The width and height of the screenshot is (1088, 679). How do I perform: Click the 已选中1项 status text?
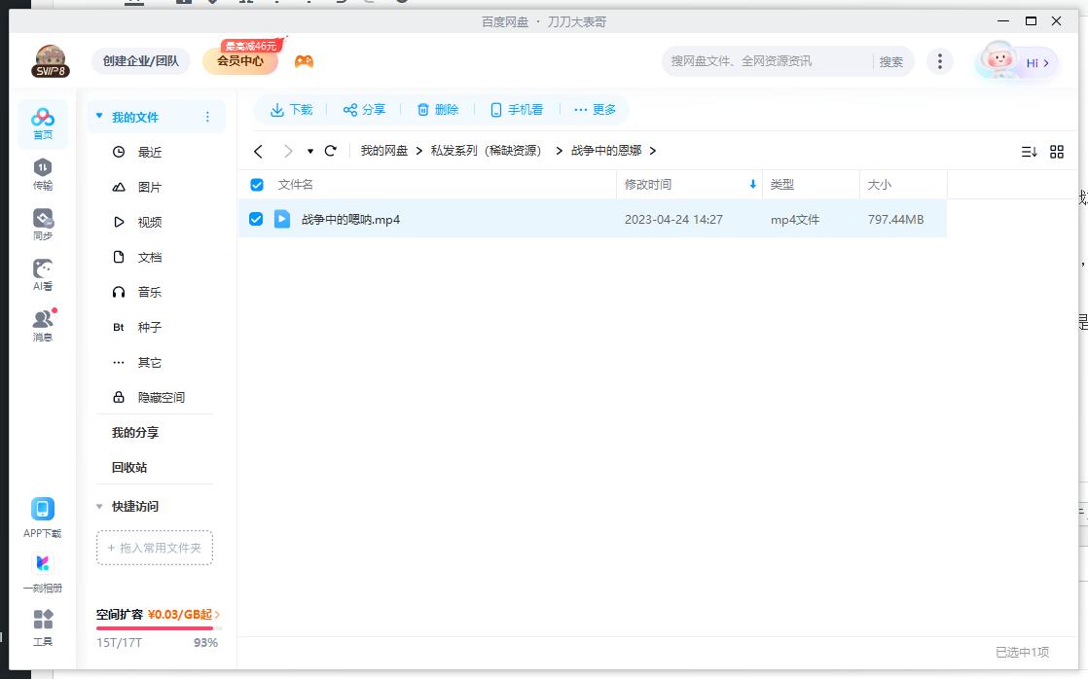[x=1022, y=652]
